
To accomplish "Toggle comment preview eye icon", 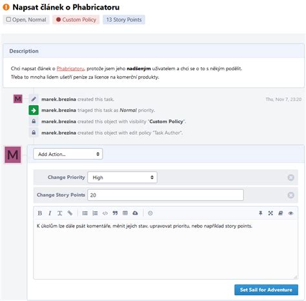I will pos(291,213).
